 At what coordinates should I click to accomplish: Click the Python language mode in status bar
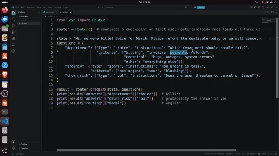click(x=252, y=154)
